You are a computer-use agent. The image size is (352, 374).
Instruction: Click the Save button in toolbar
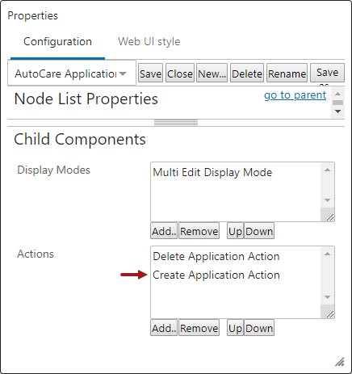pos(150,74)
